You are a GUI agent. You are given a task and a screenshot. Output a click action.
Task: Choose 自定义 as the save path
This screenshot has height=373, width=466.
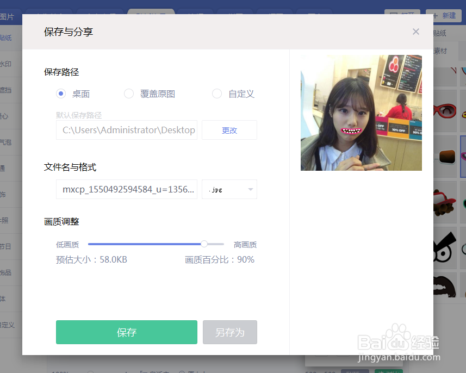coord(216,94)
